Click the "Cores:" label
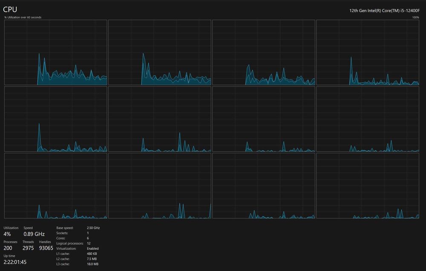This screenshot has height=271, width=426. pyautogui.click(x=61, y=238)
